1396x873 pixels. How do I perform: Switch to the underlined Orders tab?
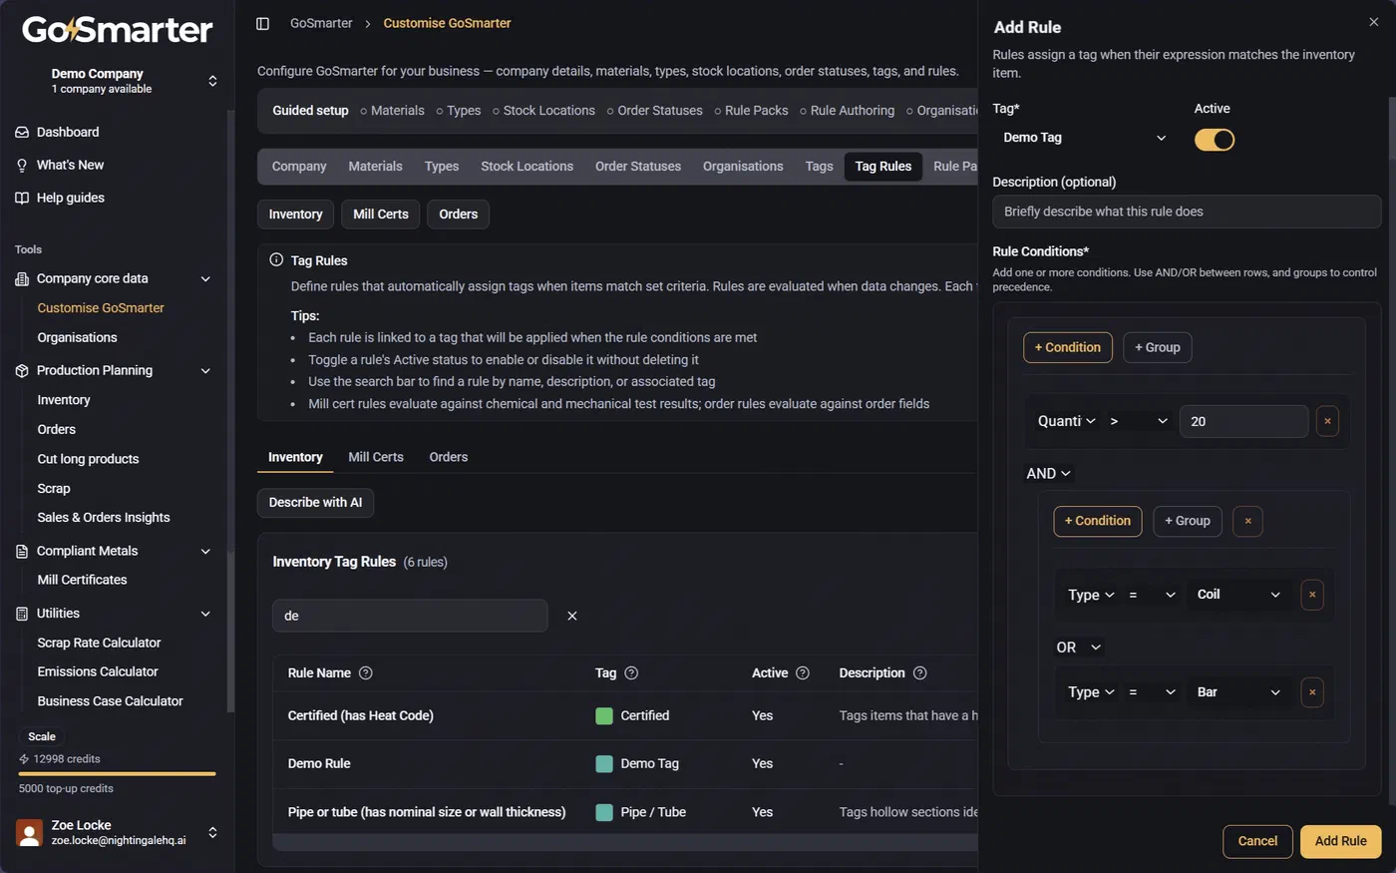tap(449, 457)
